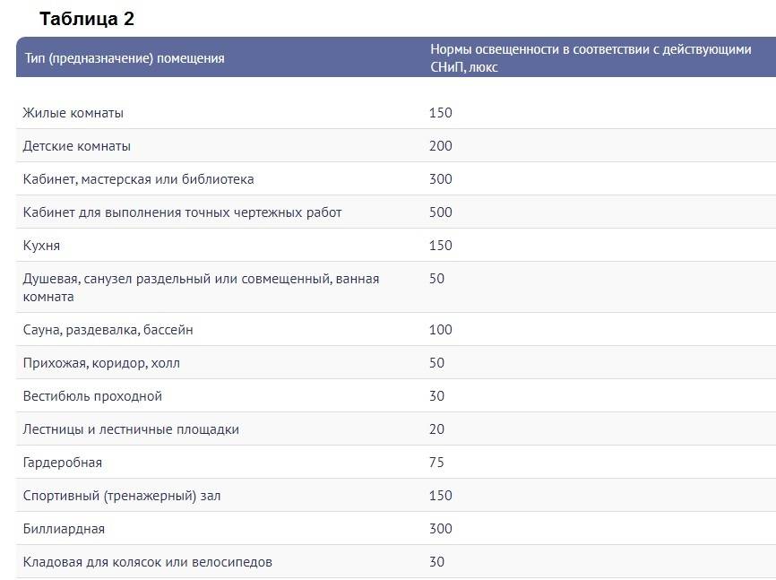Screen dimensions: 776x580
Task: Select the "Кухня" row label
Action: (41, 246)
